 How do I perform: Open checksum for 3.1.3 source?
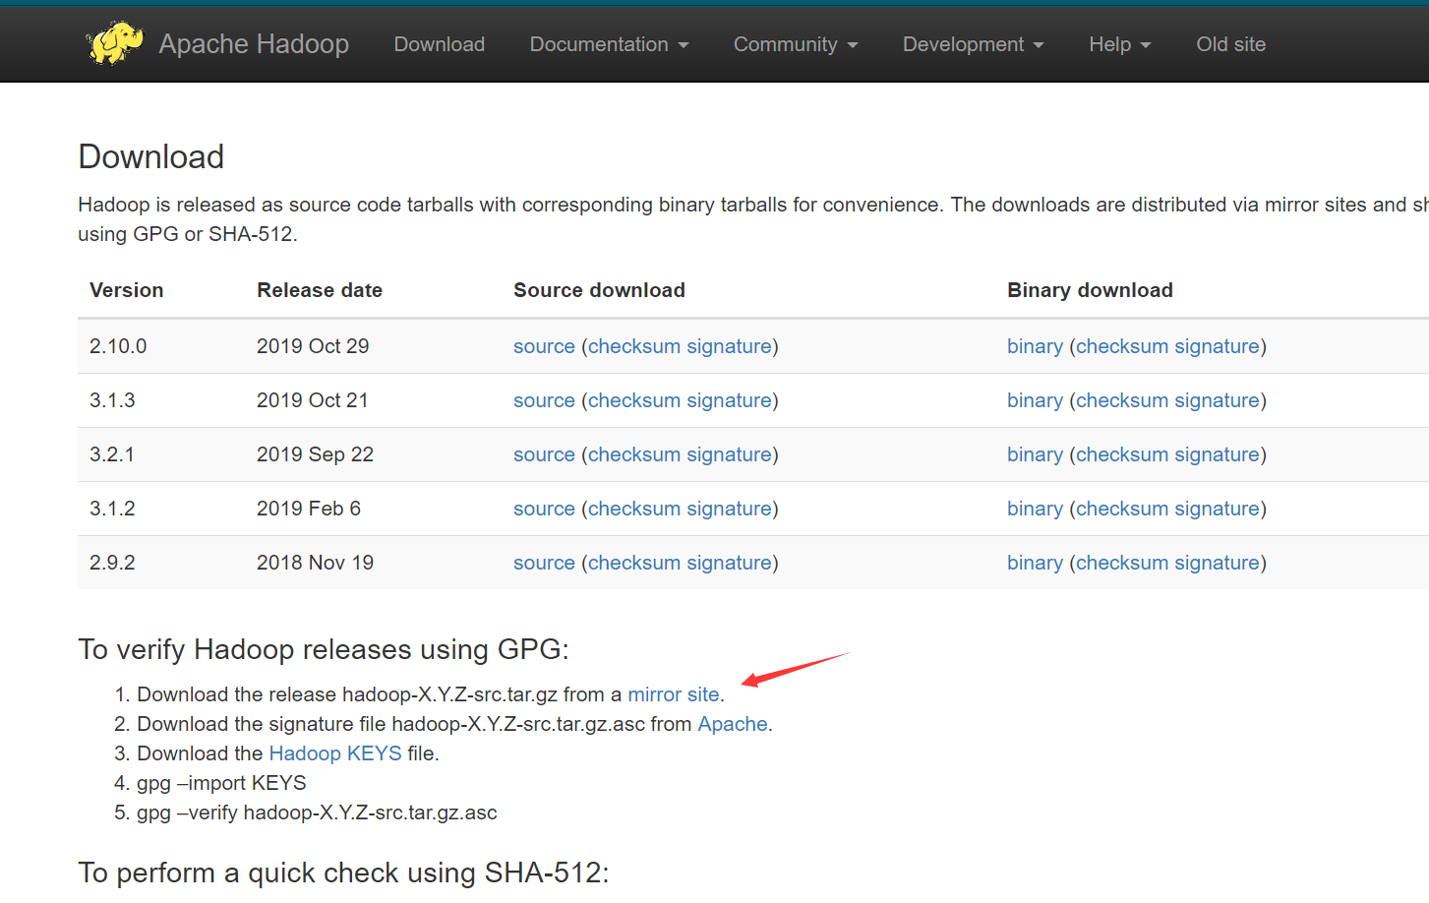coord(634,400)
